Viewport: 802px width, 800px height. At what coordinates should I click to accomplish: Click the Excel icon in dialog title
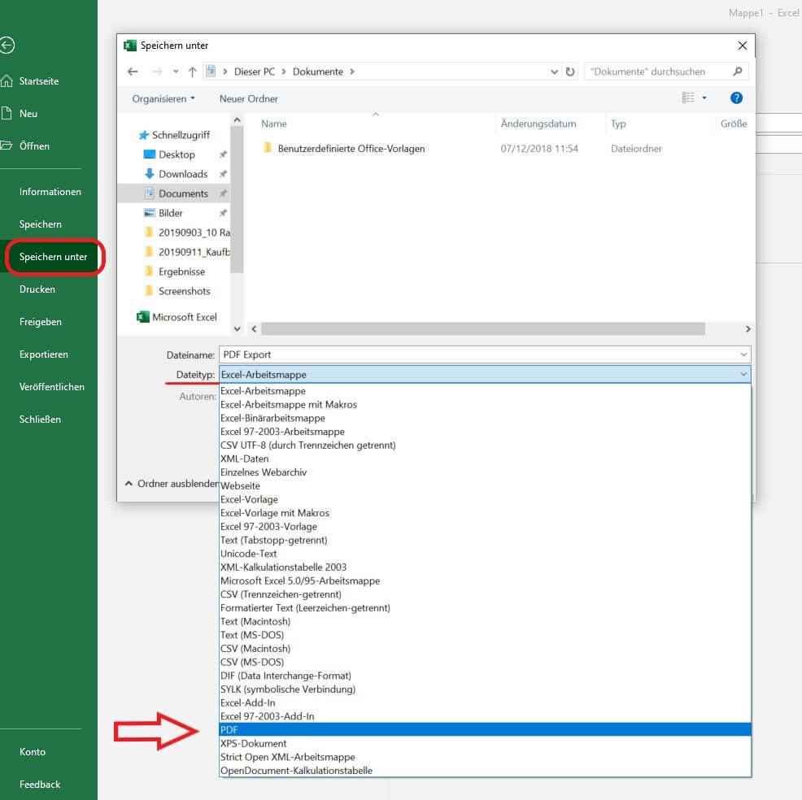point(130,46)
